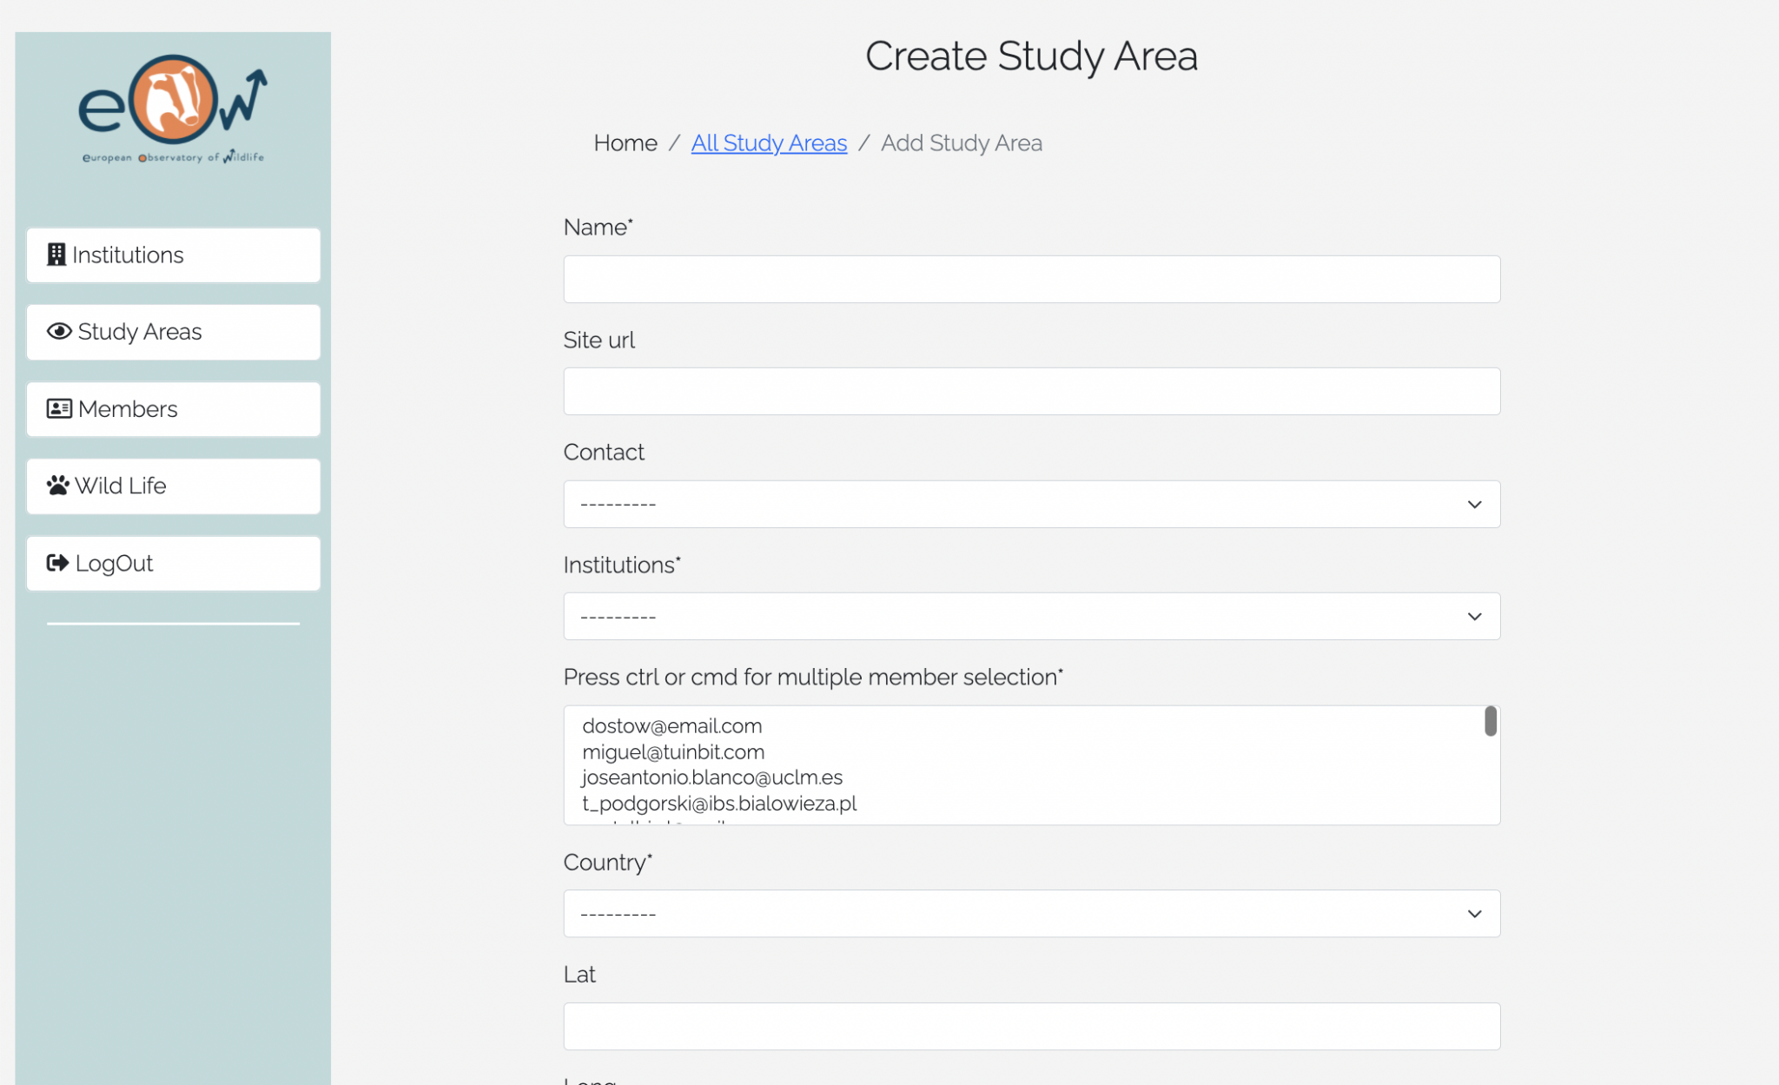Open the Members sidebar menu item
The height and width of the screenshot is (1085, 1779).
[173, 408]
